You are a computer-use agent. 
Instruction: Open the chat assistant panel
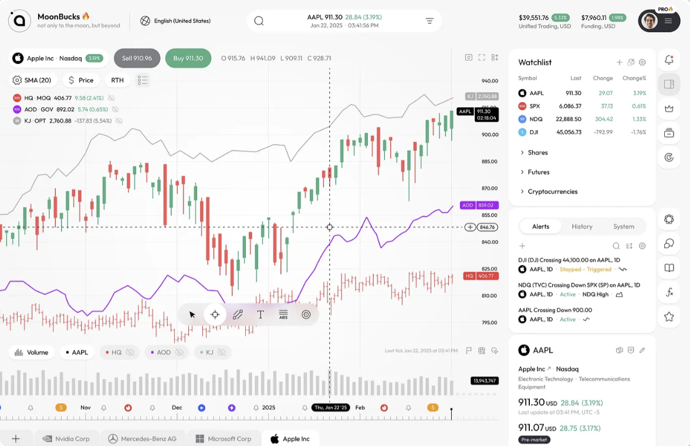(x=669, y=243)
